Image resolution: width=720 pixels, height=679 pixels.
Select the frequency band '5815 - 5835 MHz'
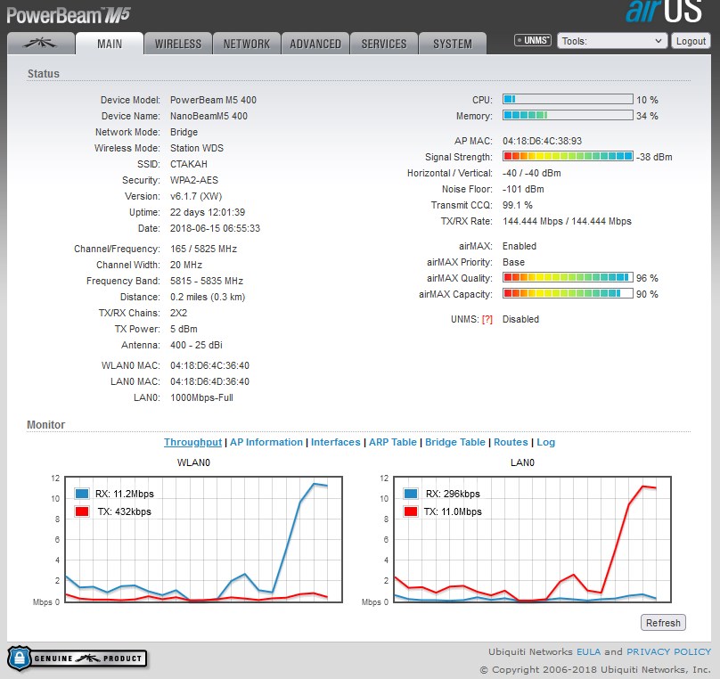click(x=207, y=281)
